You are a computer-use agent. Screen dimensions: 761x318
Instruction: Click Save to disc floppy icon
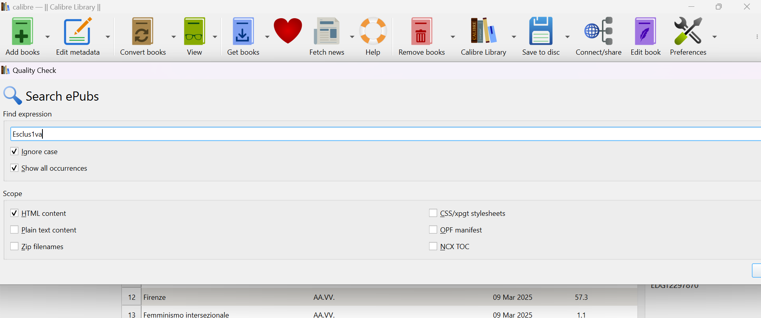541,31
